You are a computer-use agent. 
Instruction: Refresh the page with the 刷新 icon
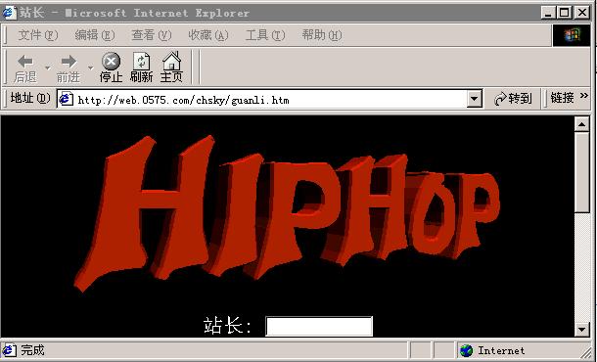coord(141,61)
